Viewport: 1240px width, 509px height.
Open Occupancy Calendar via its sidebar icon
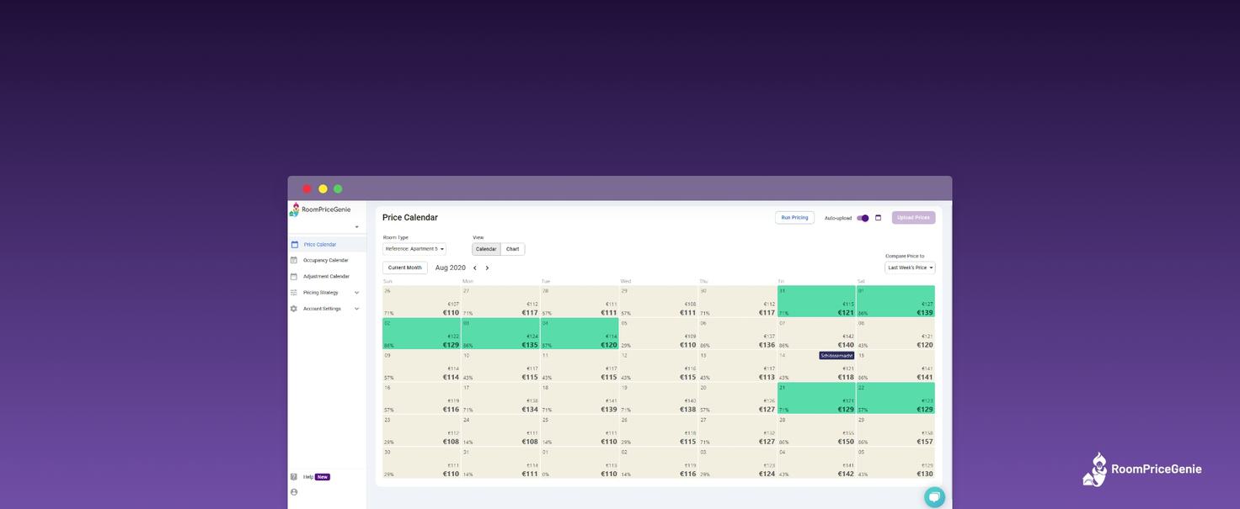(295, 261)
